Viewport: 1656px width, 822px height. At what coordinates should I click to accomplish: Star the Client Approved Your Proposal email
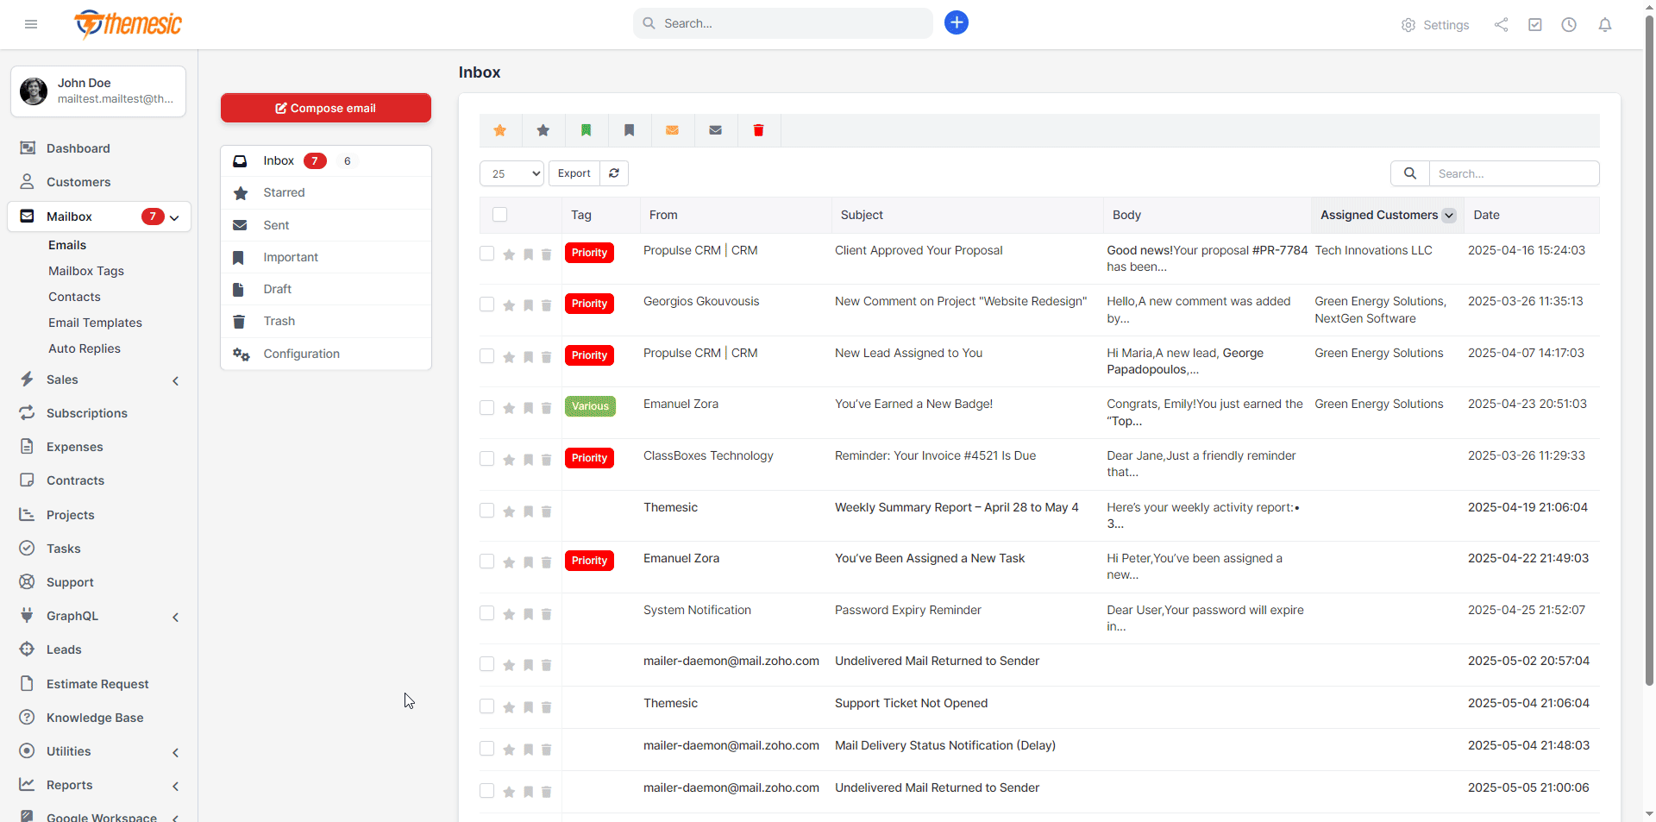(509, 254)
